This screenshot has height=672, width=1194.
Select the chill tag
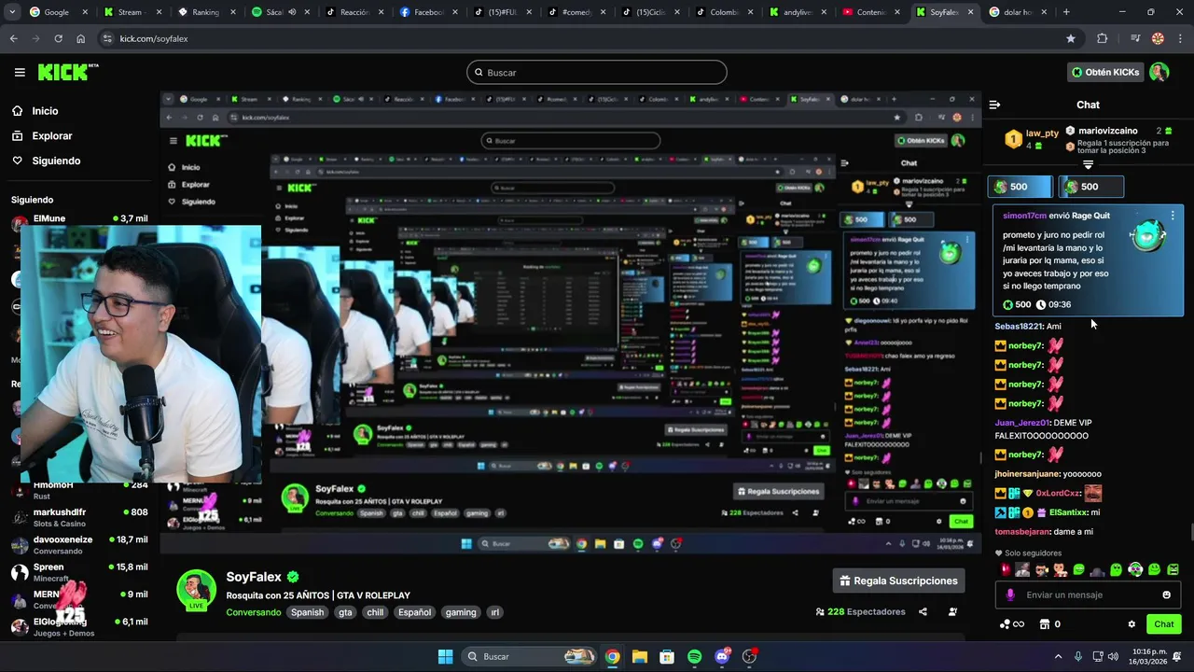(x=375, y=612)
